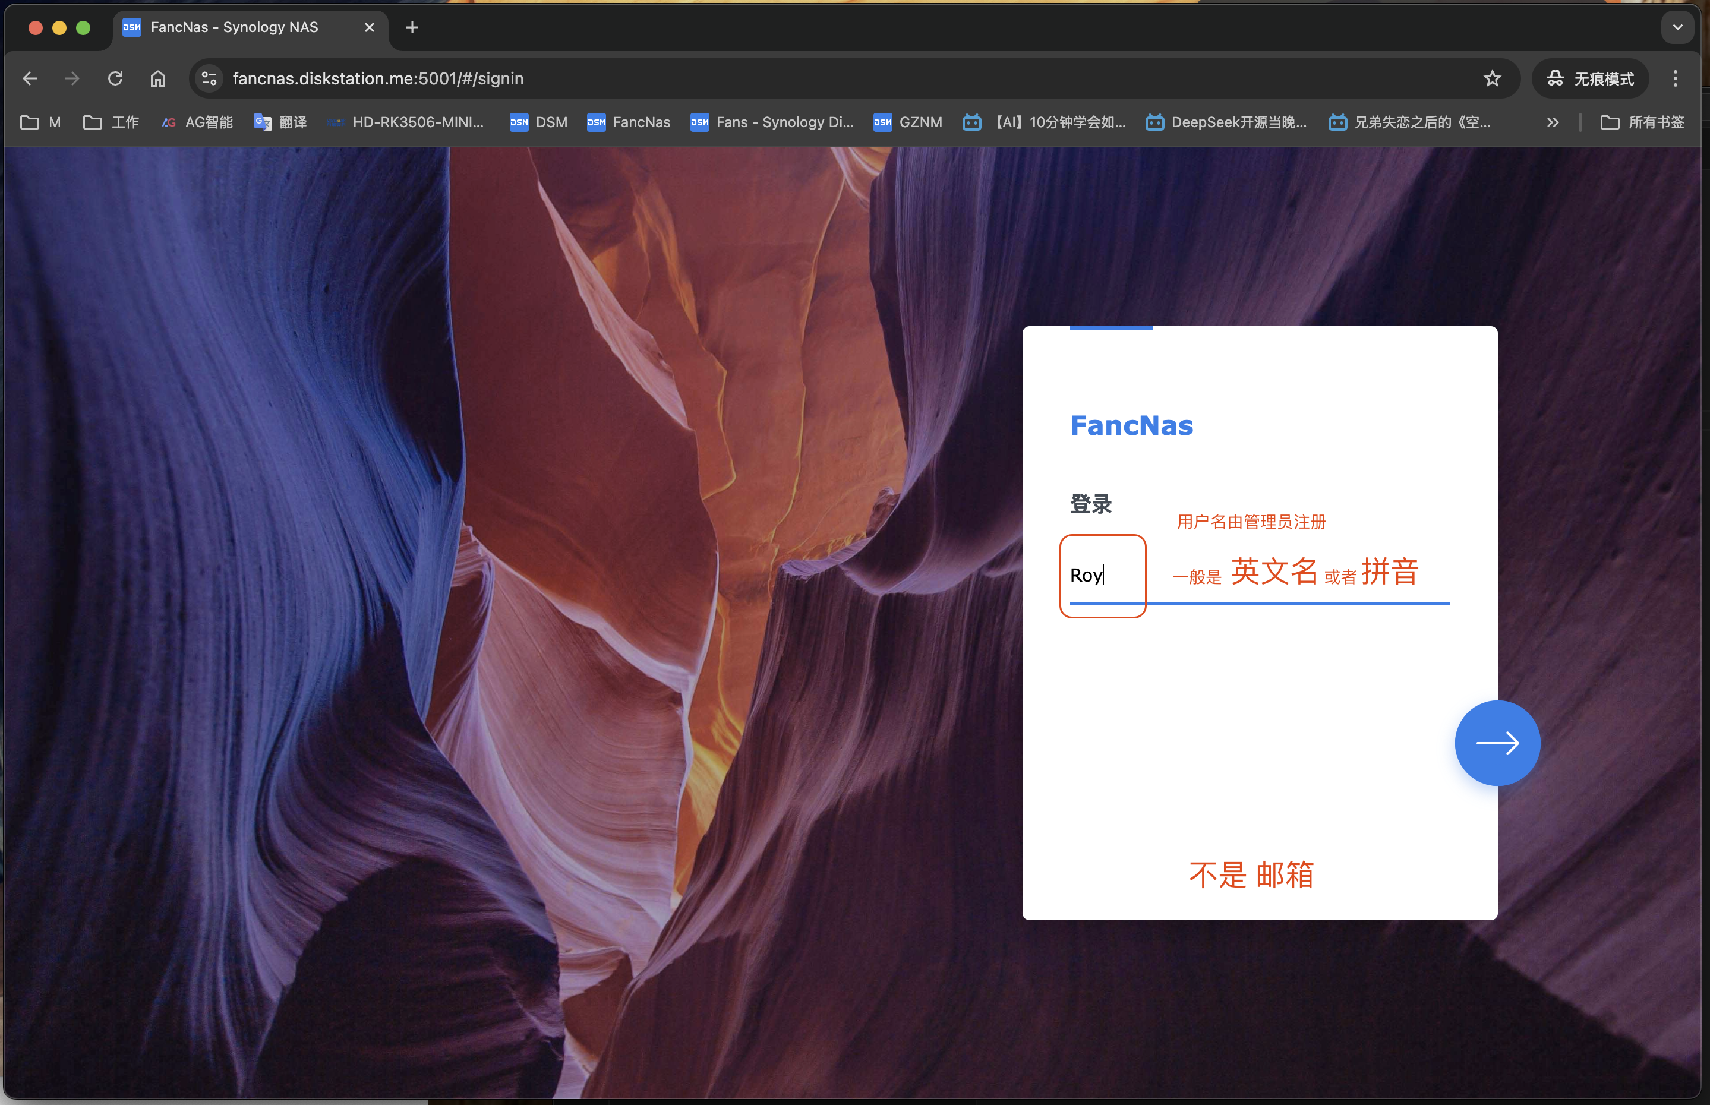Open a new tab with plus button
The image size is (1710, 1105).
(412, 27)
